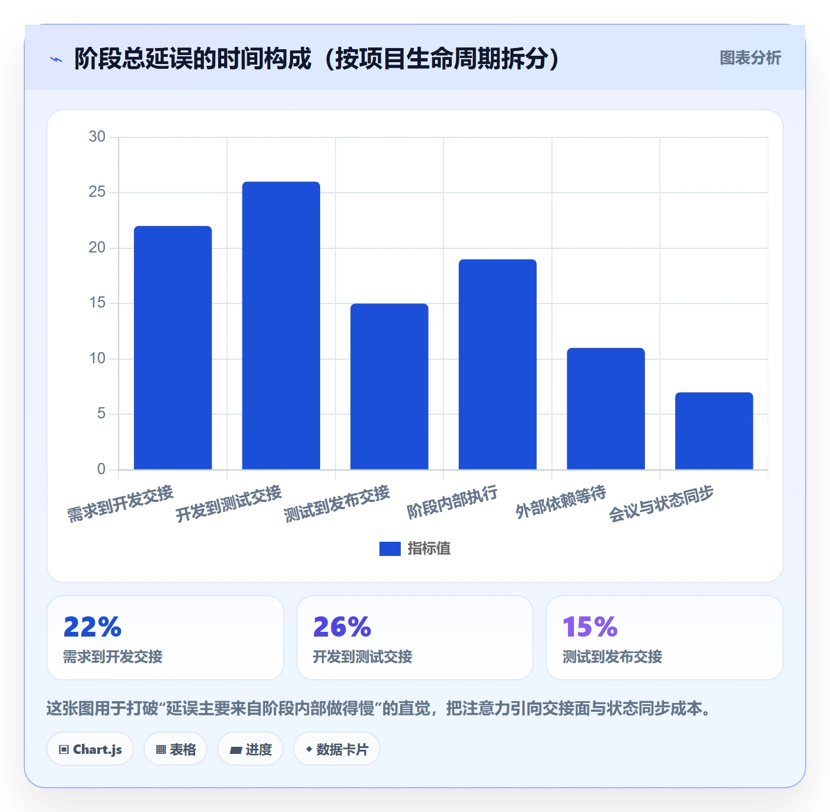Click the lightning icon beside the title
The image size is (830, 812).
pos(56,59)
